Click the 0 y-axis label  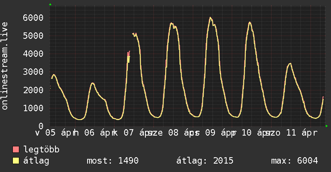point(41,126)
